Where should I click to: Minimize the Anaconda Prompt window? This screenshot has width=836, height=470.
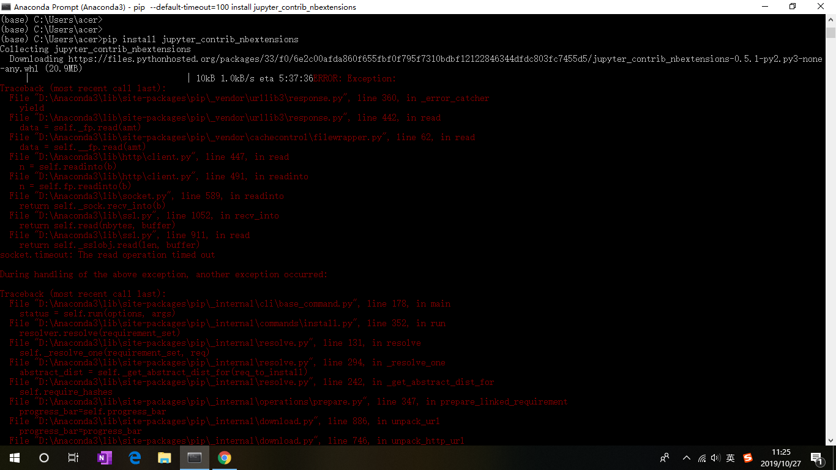coord(765,7)
